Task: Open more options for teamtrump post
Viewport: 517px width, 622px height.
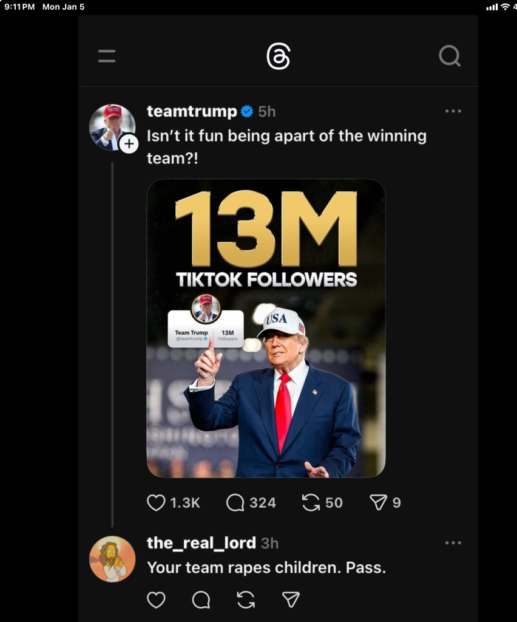Action: click(x=453, y=111)
